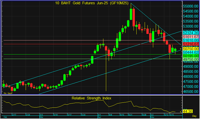Click the No Gaps chart setting label
The width and height of the screenshot is (200, 119).
[x=8, y=93]
